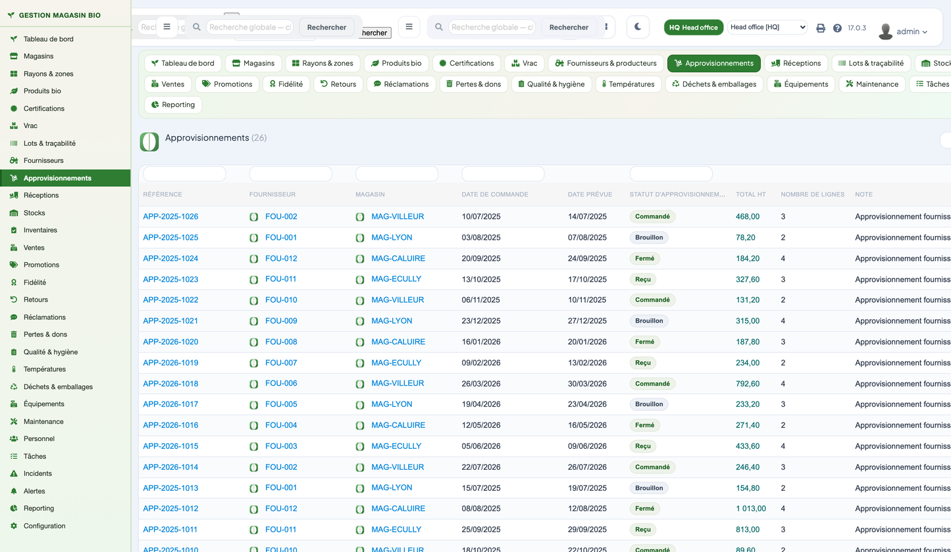The image size is (951, 552).
Task: Switch to the Produits bio top tab
Action: [x=396, y=63]
